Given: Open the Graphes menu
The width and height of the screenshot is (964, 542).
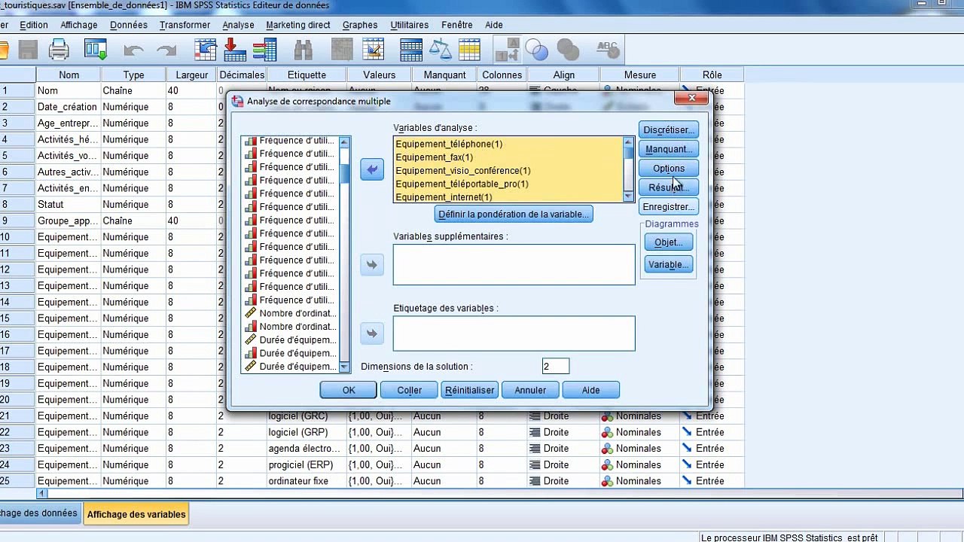Looking at the screenshot, I should 360,25.
